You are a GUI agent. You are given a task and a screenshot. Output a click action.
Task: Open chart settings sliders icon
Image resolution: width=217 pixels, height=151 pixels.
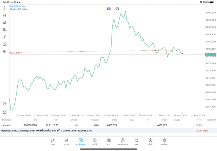click(5, 30)
